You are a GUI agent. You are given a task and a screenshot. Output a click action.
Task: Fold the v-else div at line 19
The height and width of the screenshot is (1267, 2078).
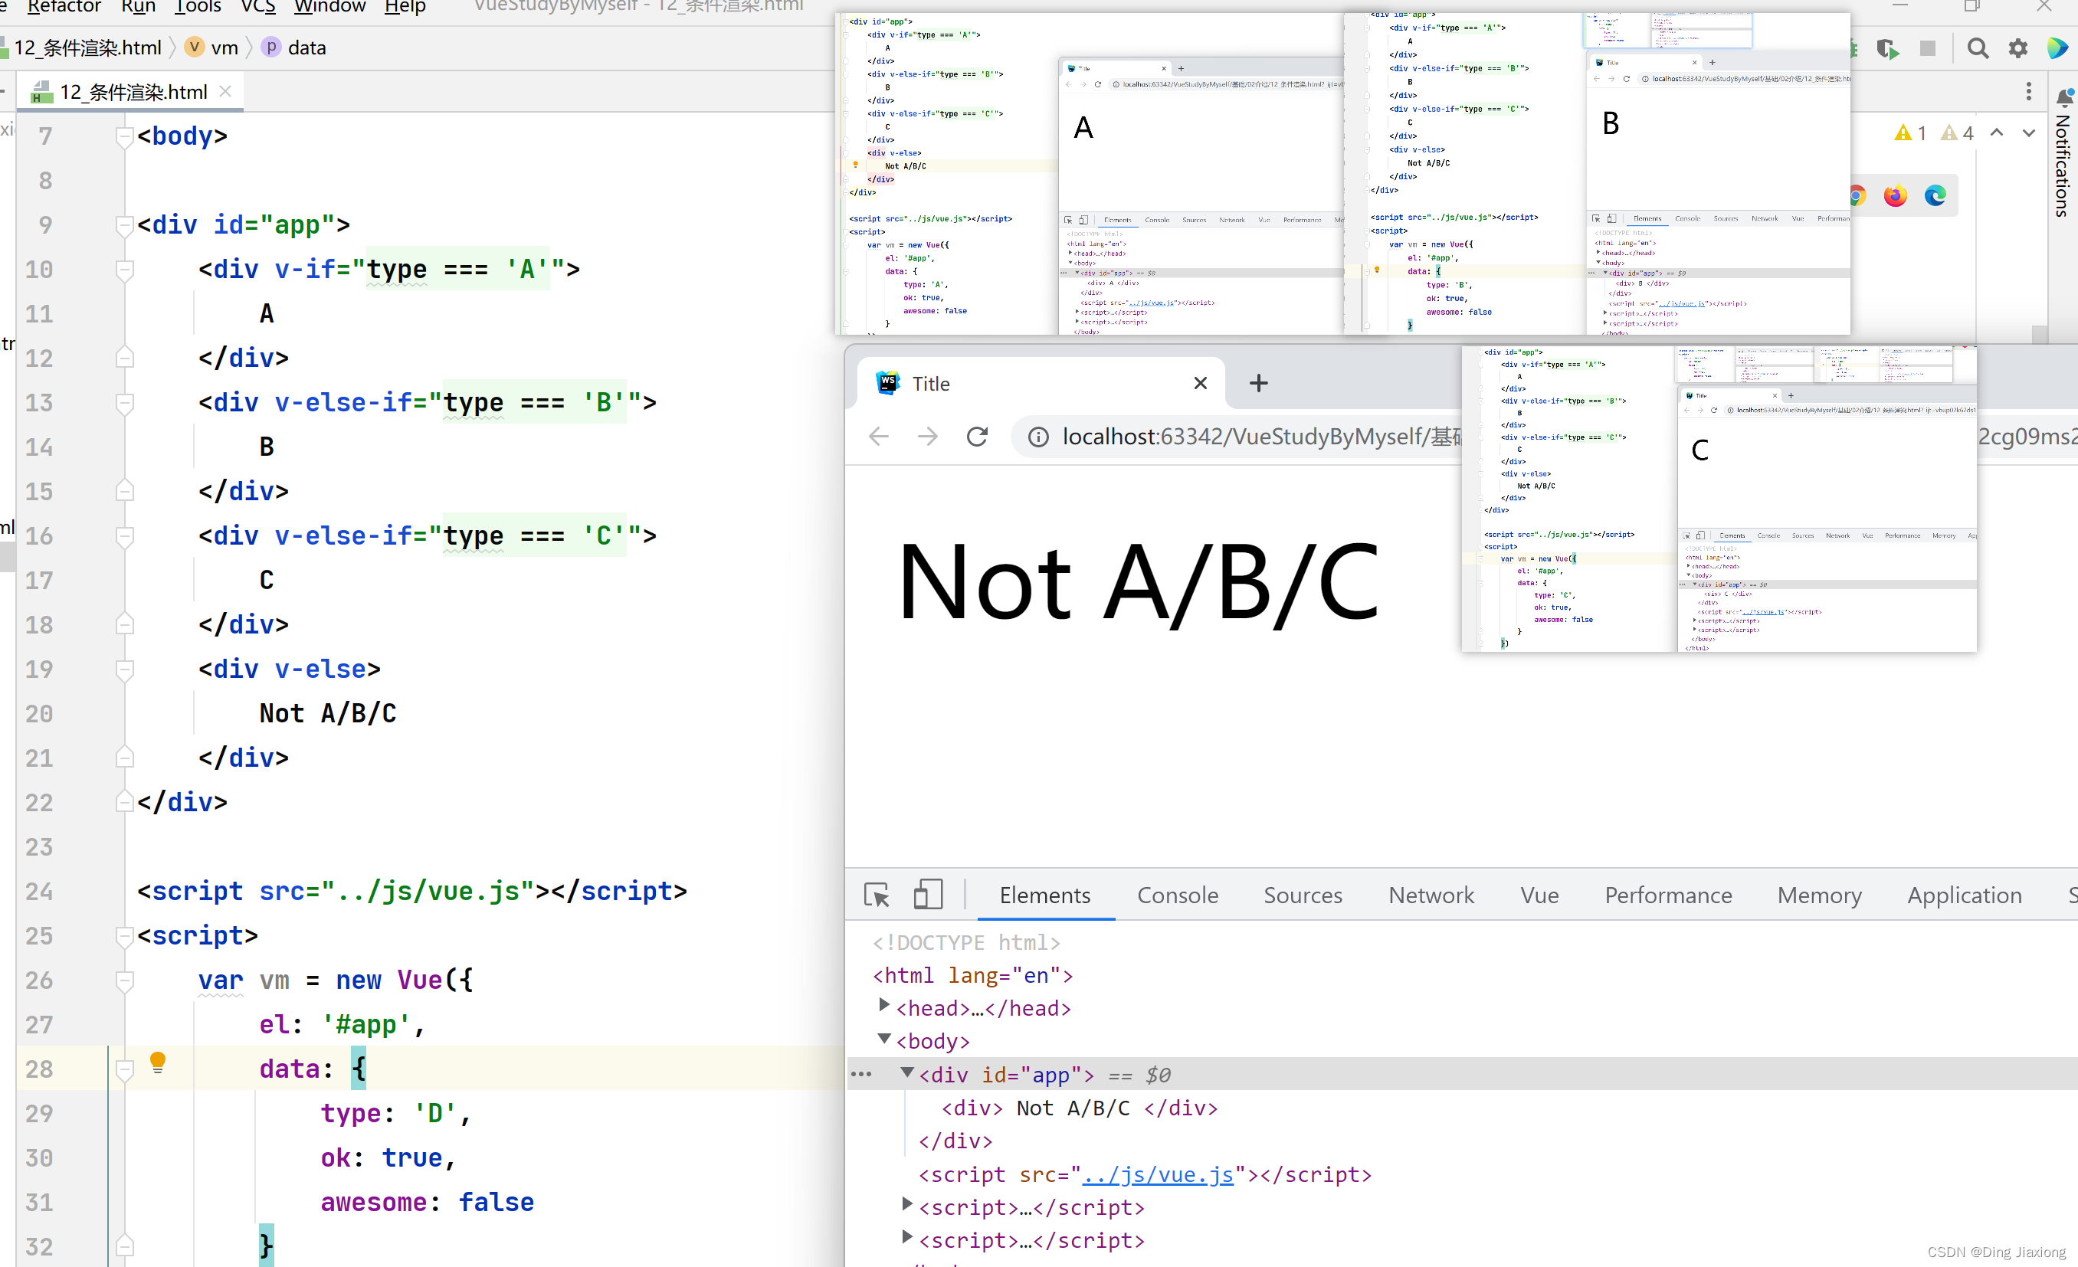tap(124, 670)
